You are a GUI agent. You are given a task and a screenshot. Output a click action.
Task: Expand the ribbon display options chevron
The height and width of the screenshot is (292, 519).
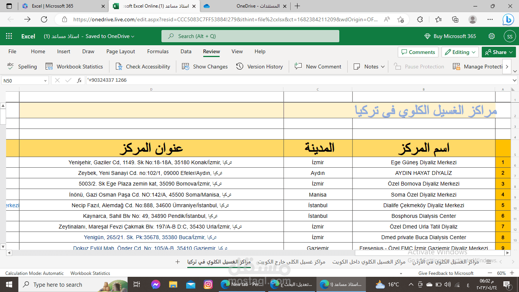pyautogui.click(x=515, y=71)
